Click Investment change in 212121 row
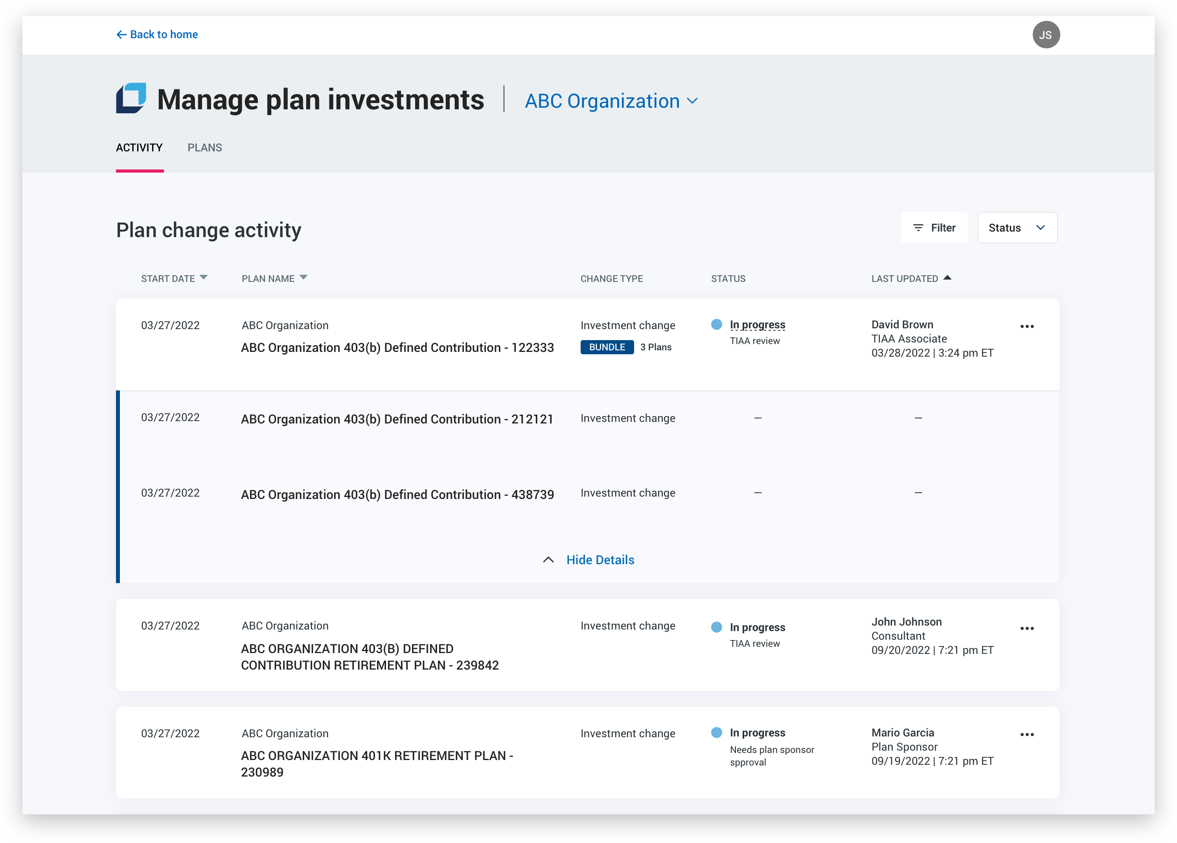Screen dimensions: 1177x843 click(628, 418)
